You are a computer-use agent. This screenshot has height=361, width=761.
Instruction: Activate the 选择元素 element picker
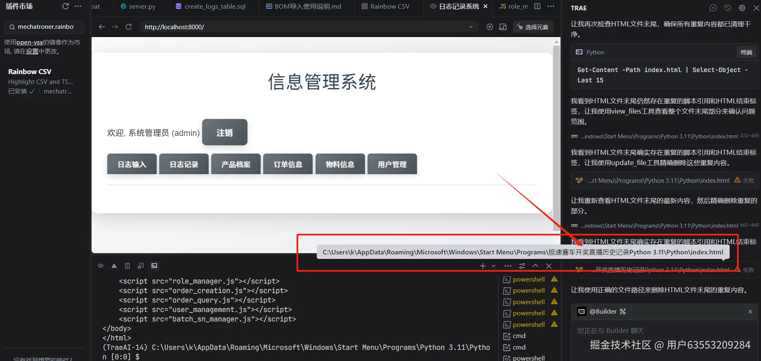[x=532, y=27]
